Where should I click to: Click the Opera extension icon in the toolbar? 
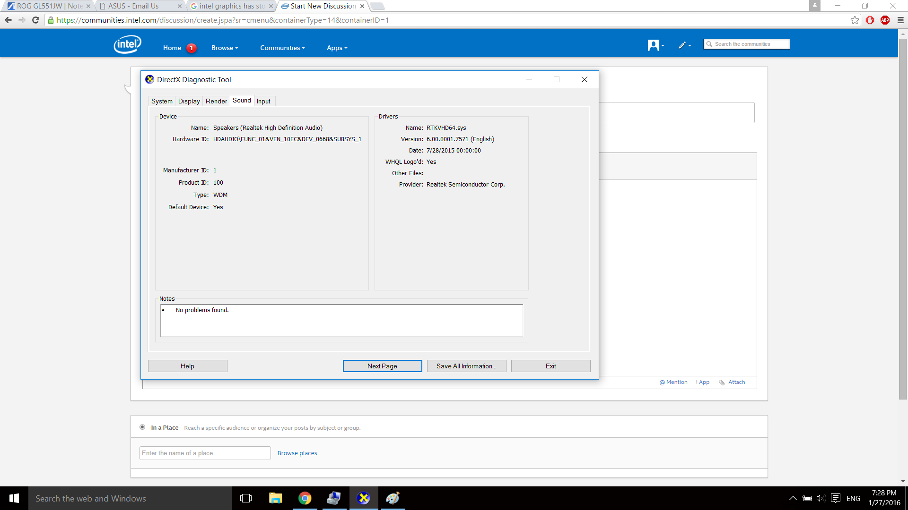[x=870, y=20]
